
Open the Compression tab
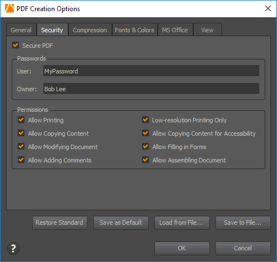tap(90, 29)
